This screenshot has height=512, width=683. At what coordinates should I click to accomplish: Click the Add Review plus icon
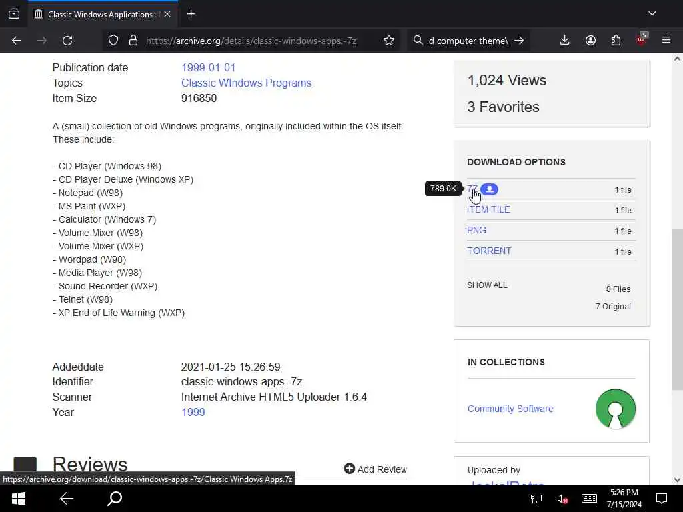click(x=349, y=469)
